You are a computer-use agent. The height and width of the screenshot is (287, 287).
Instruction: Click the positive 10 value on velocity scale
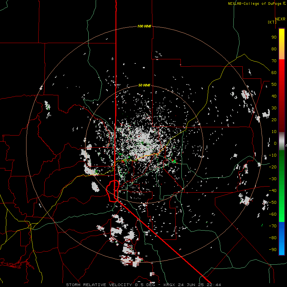click(274, 132)
